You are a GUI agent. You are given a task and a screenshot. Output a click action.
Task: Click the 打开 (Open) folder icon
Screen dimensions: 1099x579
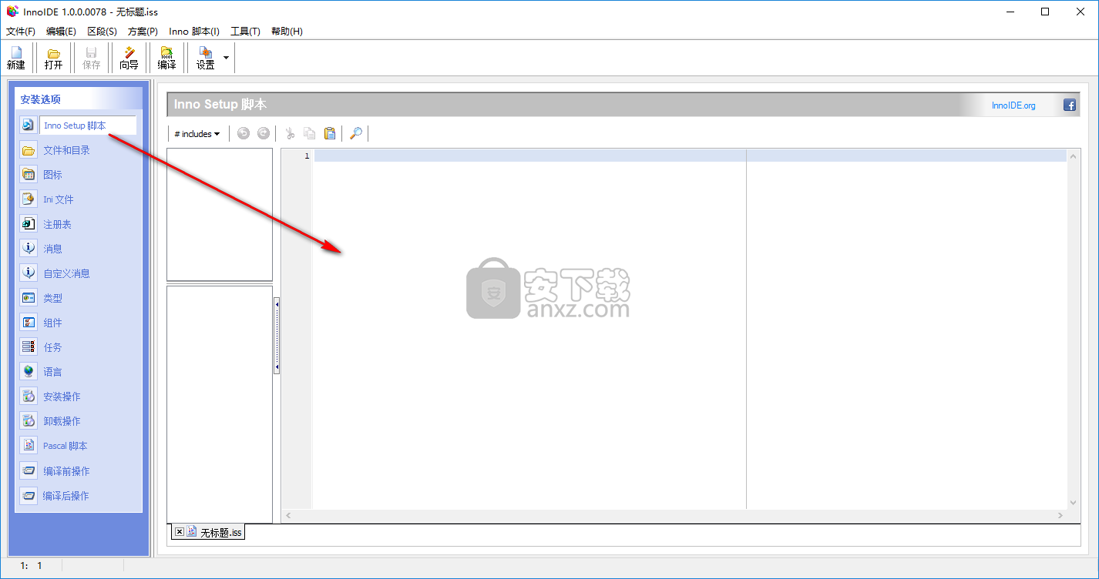tap(54, 52)
